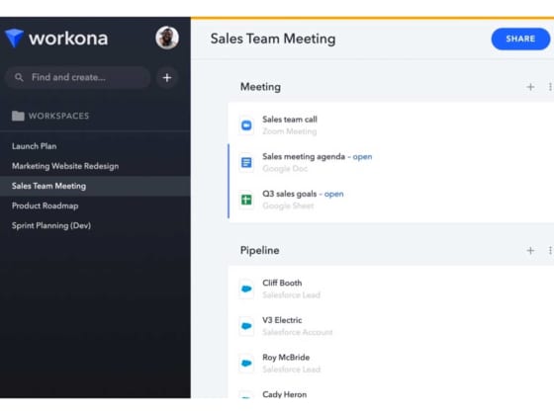Click Salesforce icon beside Cliff Booth
The image size is (554, 415).
click(x=246, y=289)
